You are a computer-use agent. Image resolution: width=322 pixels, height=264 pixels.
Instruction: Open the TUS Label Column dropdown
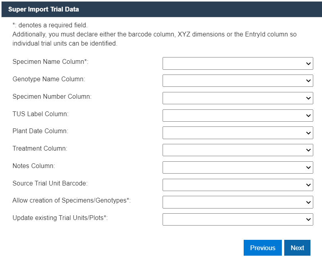(238, 115)
